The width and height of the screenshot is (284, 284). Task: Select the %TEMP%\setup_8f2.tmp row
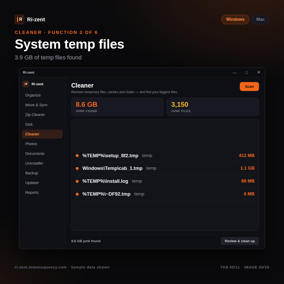(x=165, y=156)
